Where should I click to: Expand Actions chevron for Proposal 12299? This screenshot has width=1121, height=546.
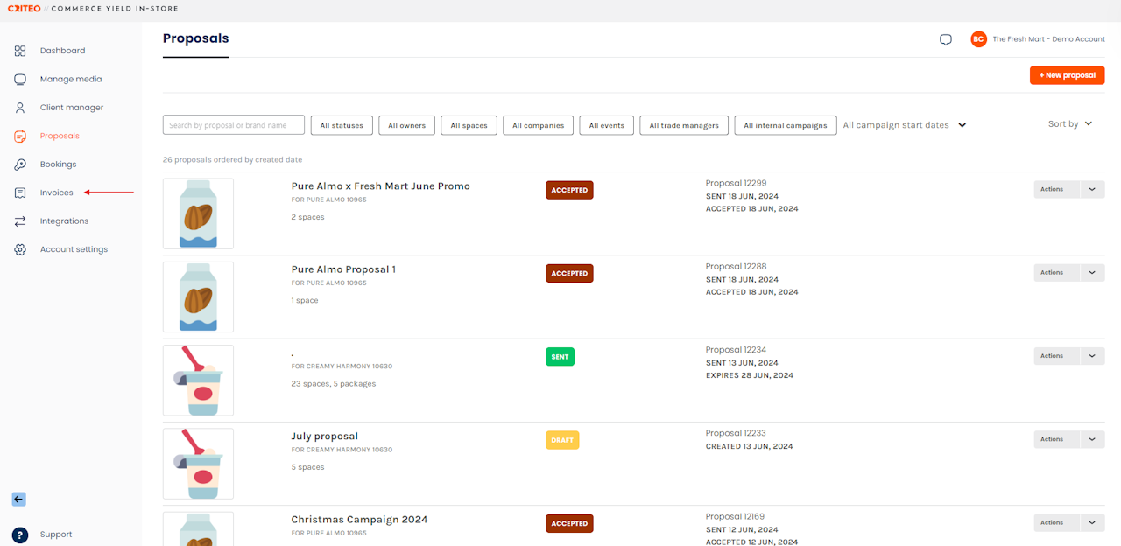1092,189
